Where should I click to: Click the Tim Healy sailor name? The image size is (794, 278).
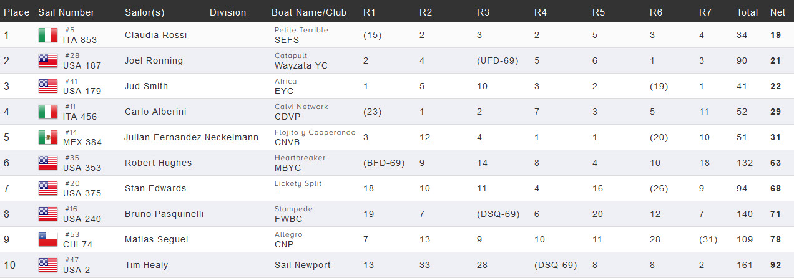[x=146, y=265]
